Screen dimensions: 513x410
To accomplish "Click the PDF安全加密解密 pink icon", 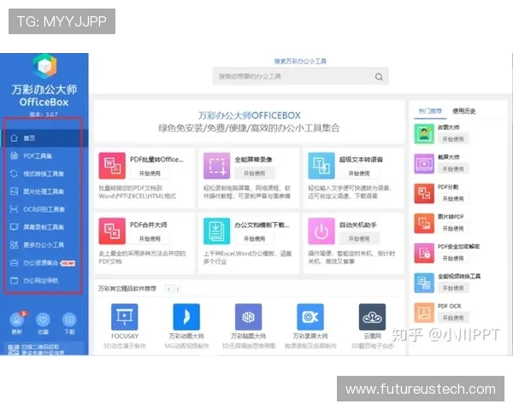I will point(424,253).
